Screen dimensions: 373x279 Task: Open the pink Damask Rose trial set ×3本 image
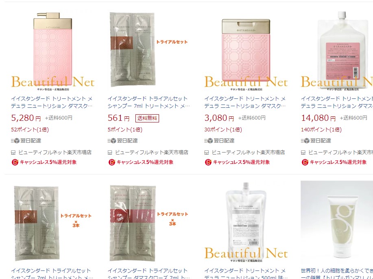click(149, 222)
